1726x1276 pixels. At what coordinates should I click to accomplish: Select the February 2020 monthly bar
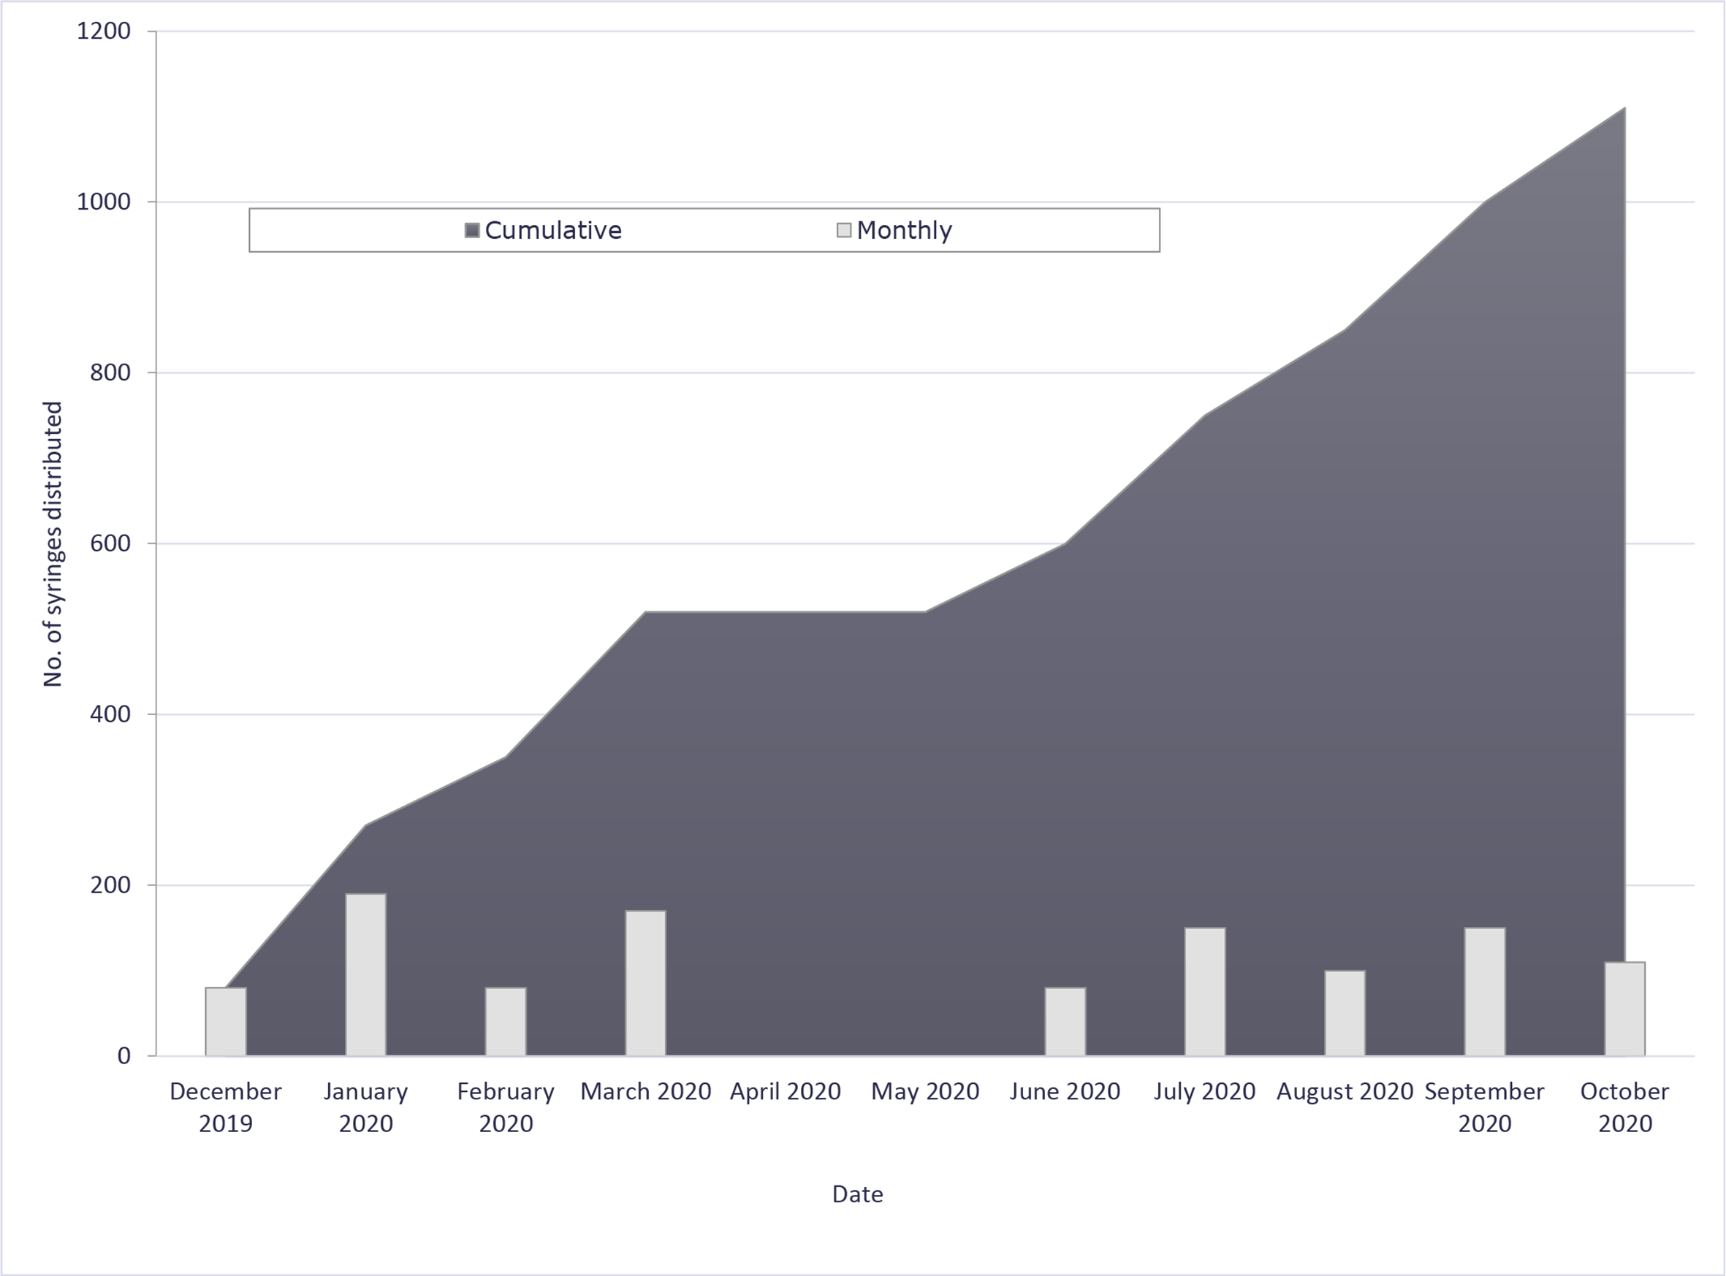click(505, 1021)
